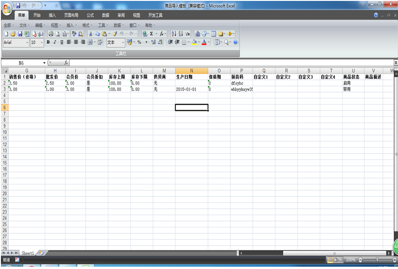Select the Sheet1 worksheet tab

28,253
